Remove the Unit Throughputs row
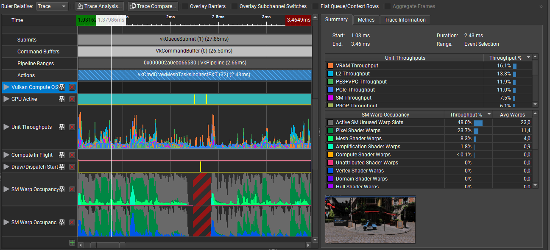Screen dimensions: 550x250 tap(72, 127)
